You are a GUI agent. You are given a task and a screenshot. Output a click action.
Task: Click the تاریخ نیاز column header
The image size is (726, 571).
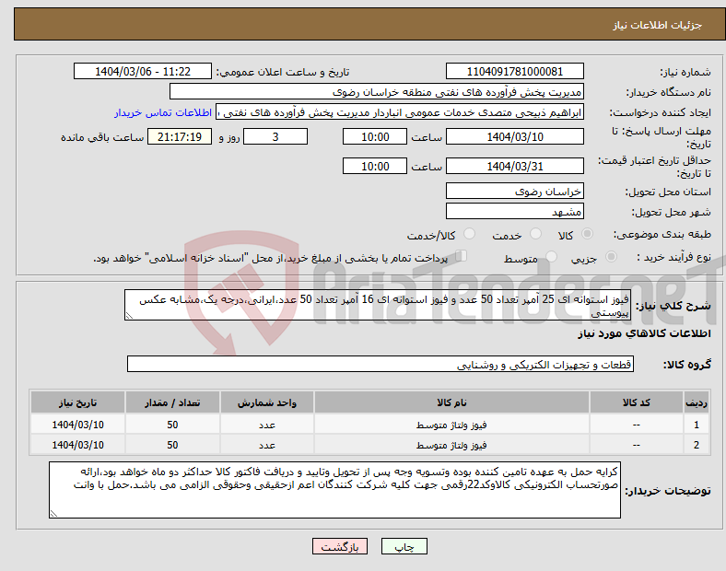77,402
